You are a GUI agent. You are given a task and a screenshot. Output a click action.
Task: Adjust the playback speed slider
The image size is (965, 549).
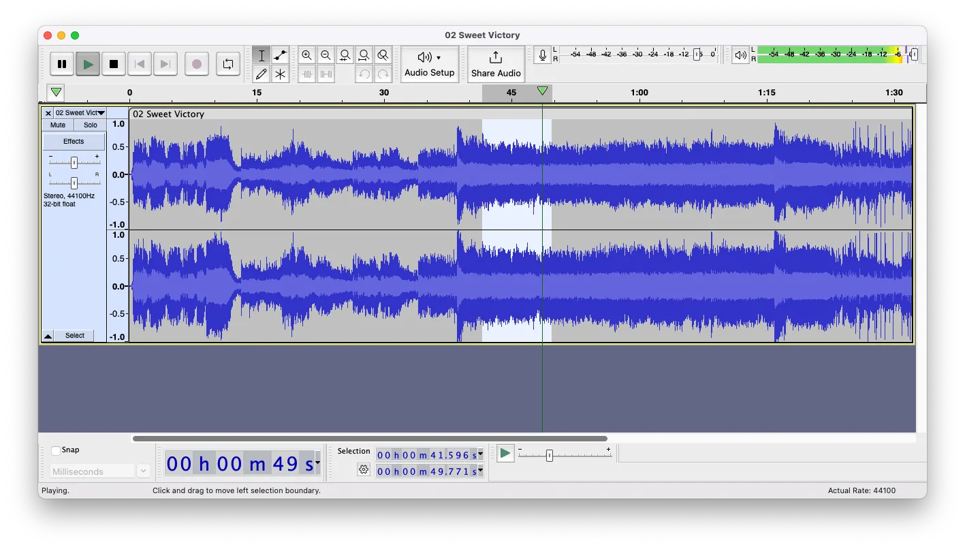click(x=548, y=454)
